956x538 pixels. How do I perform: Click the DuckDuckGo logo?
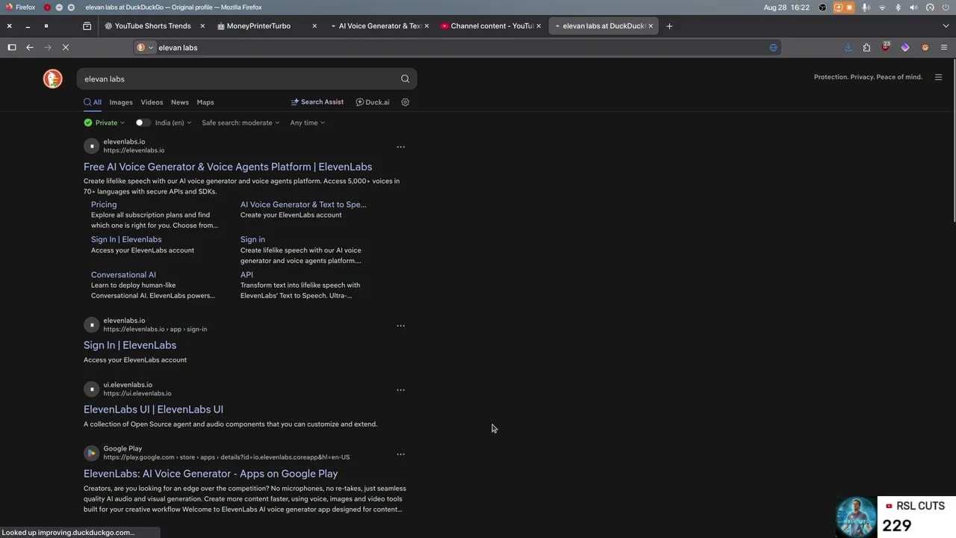tap(52, 78)
